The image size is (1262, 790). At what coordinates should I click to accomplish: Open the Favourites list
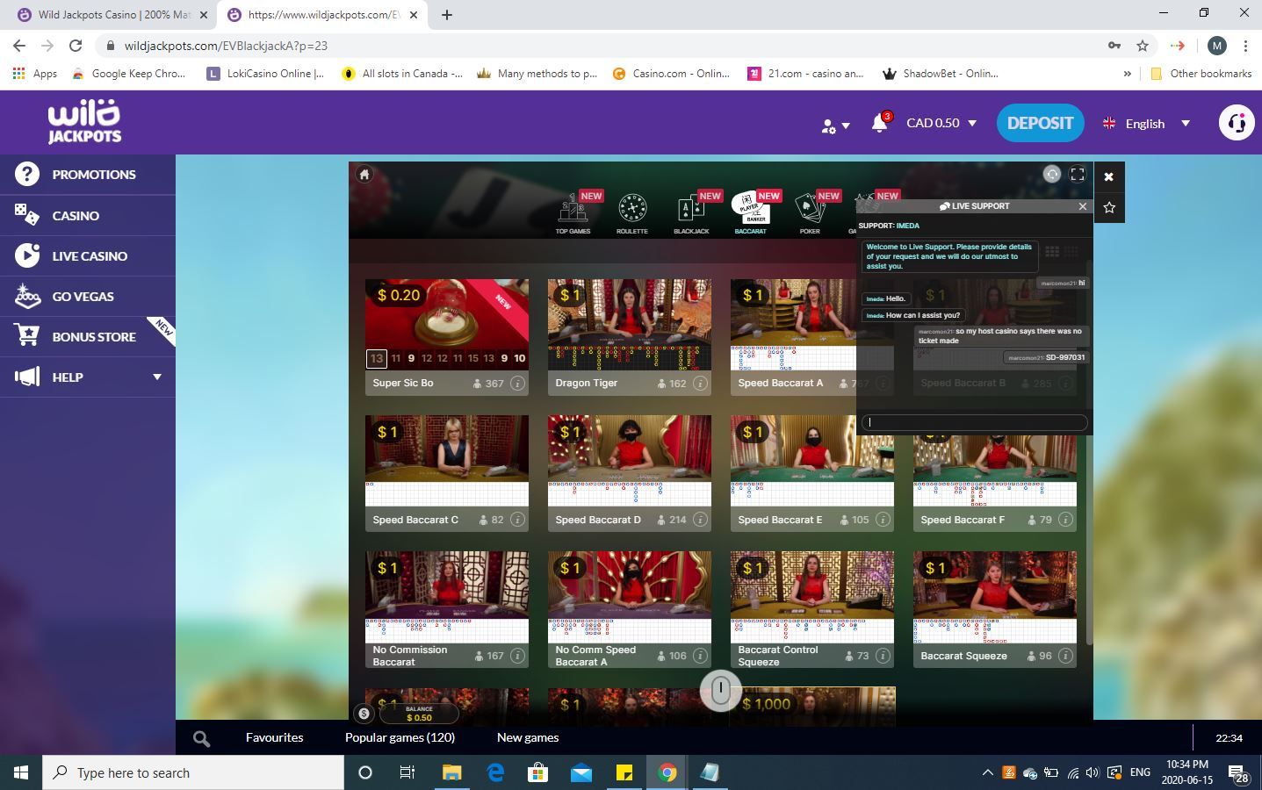pyautogui.click(x=275, y=737)
